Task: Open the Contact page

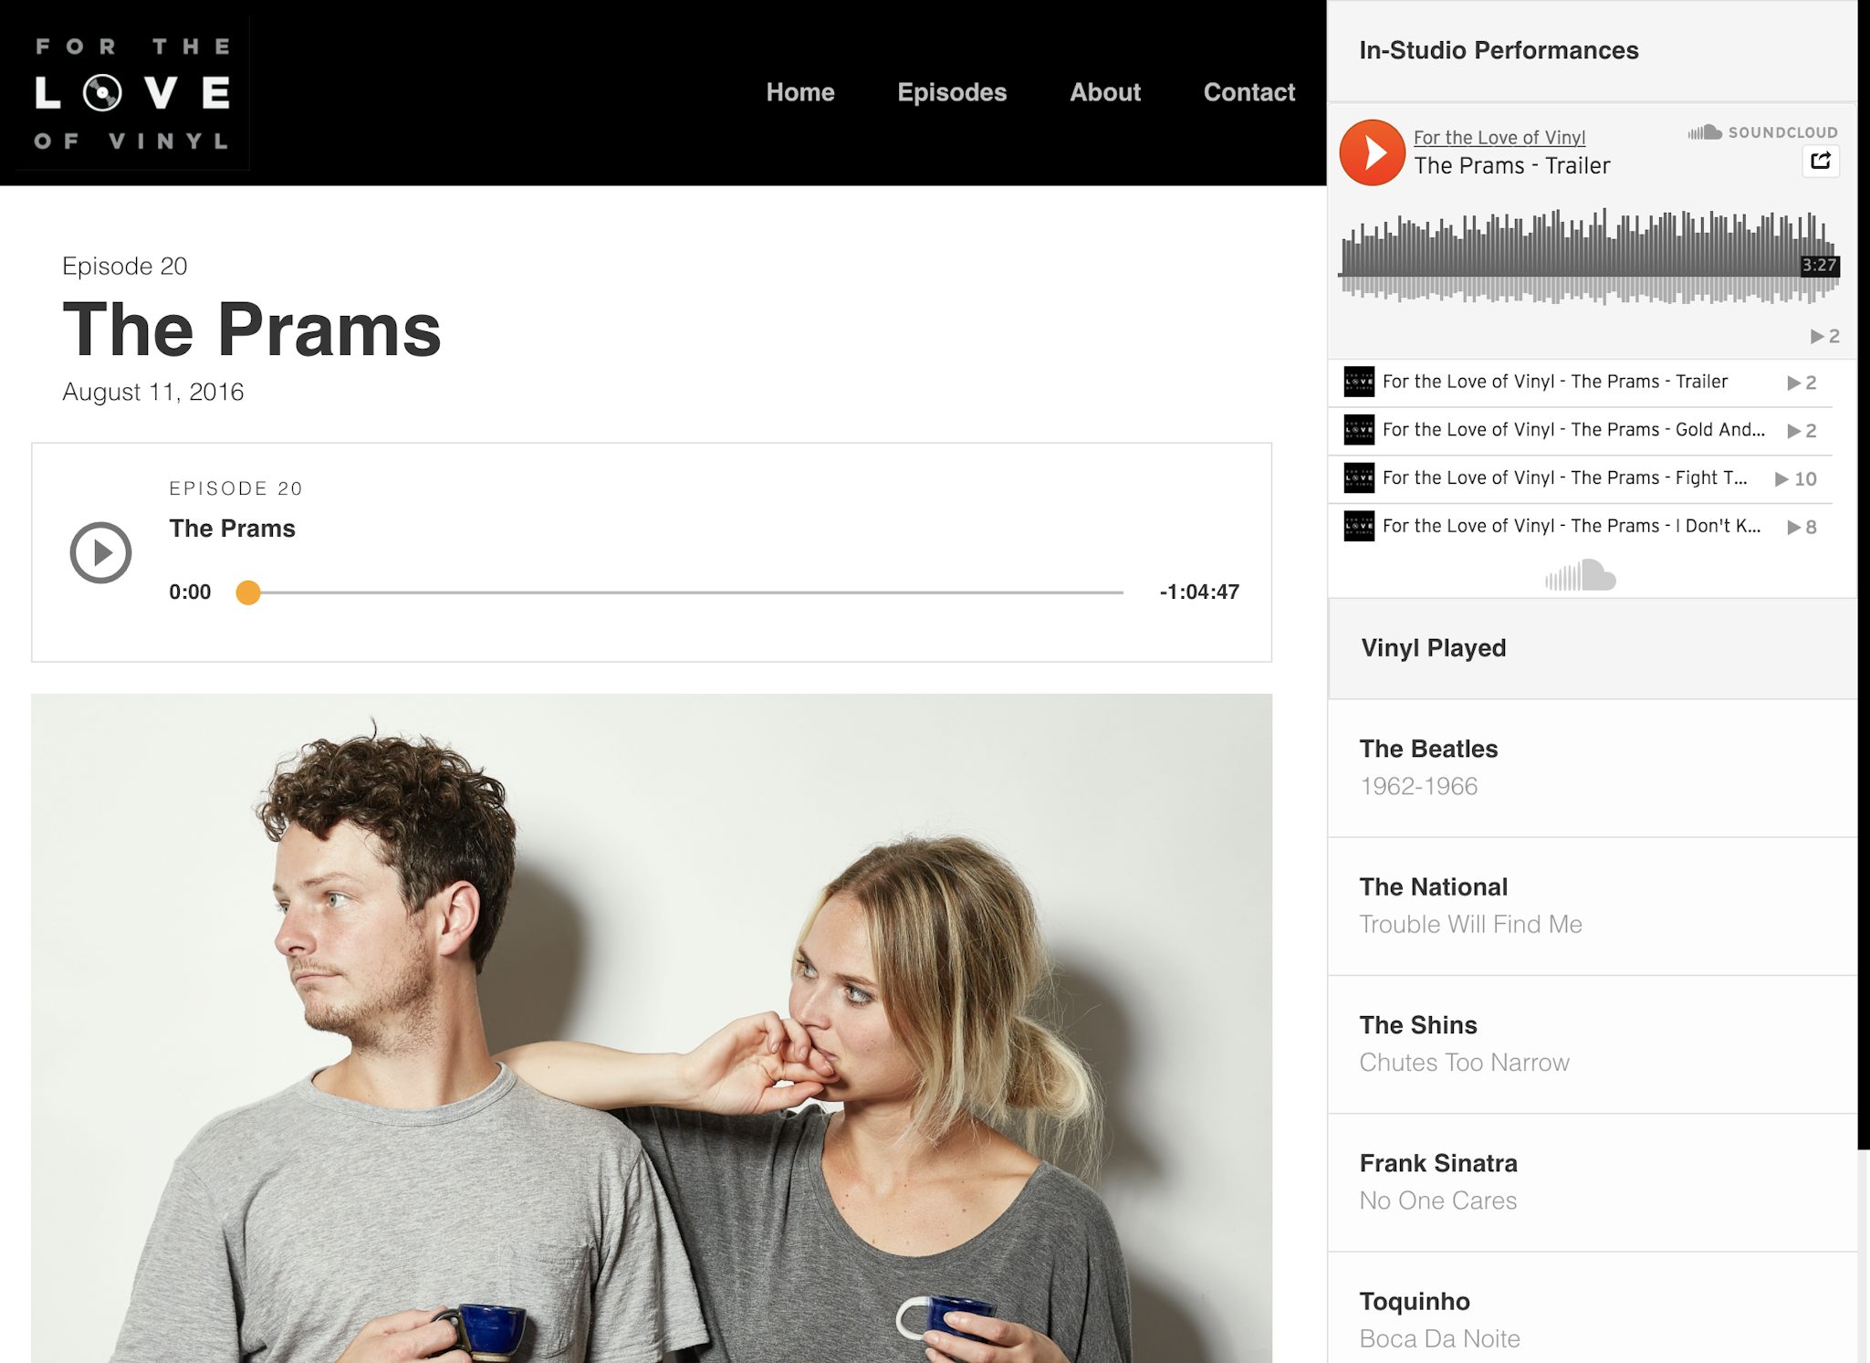Action: click(x=1248, y=92)
